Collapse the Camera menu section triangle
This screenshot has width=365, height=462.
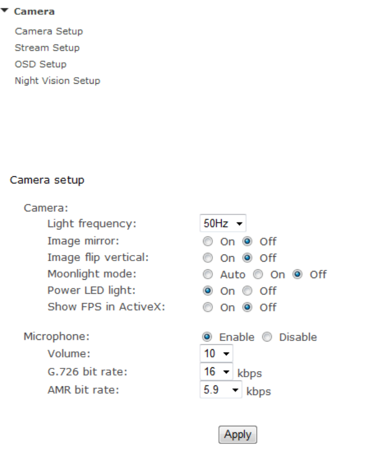tap(5, 11)
